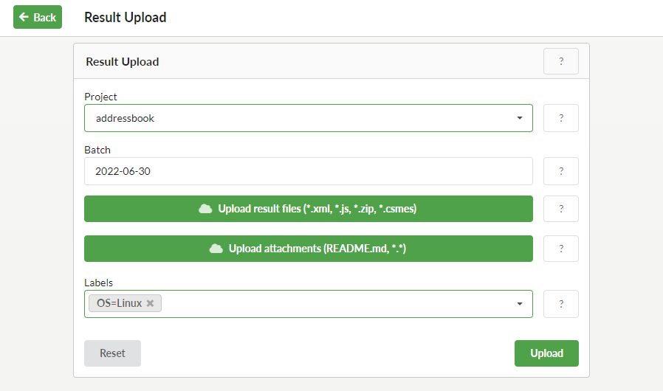The image size is (663, 391).
Task: Open the Project combo box showing addressbook
Action: (309, 118)
